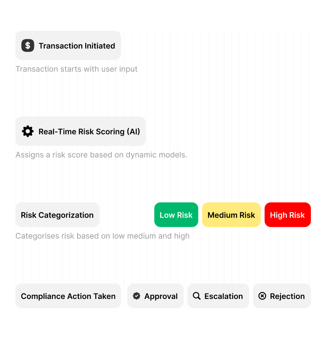This screenshot has height=339, width=324.
Task: Click the 'Assigns a risk score' description
Action: tap(101, 155)
